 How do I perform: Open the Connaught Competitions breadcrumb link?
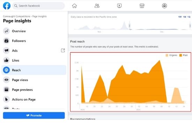pos(16,16)
